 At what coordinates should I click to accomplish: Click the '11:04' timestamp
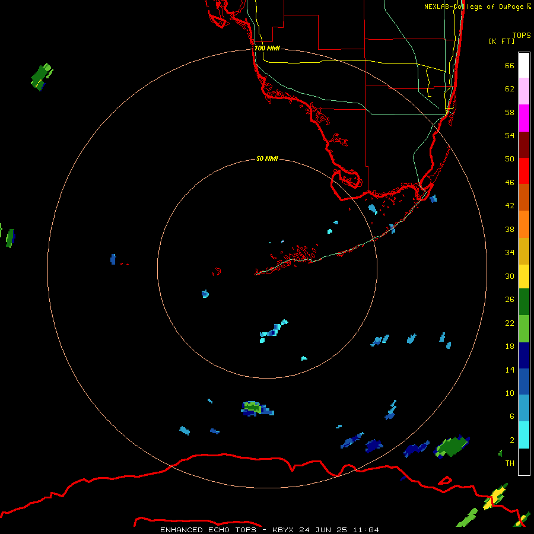click(365, 530)
